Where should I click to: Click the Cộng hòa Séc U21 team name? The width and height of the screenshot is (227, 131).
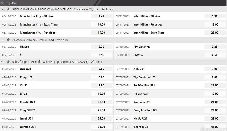tap(145, 110)
